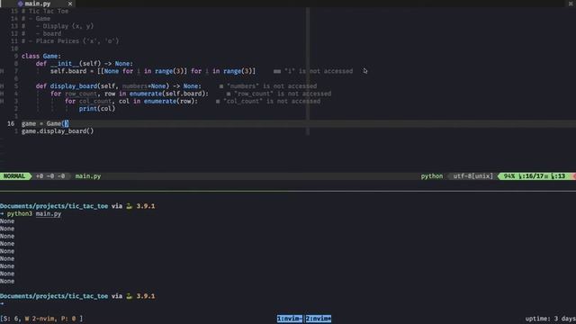Screen dimensions: 576x324
Task: Click the '"col_count" is not accessed' hint
Action: [272, 101]
